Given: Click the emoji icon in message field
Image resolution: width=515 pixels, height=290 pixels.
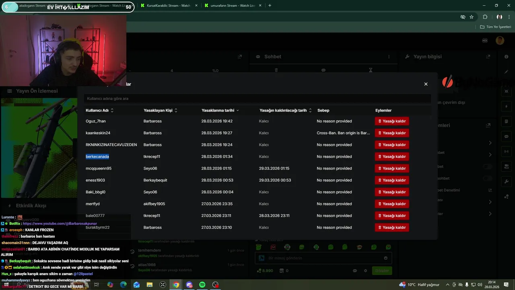Looking at the screenshot, I should pyautogui.click(x=385, y=258).
